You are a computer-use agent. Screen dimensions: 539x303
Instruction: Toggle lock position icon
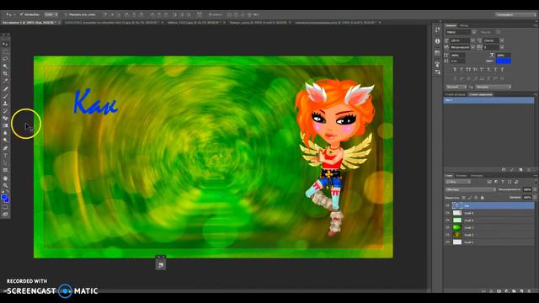coord(476,198)
